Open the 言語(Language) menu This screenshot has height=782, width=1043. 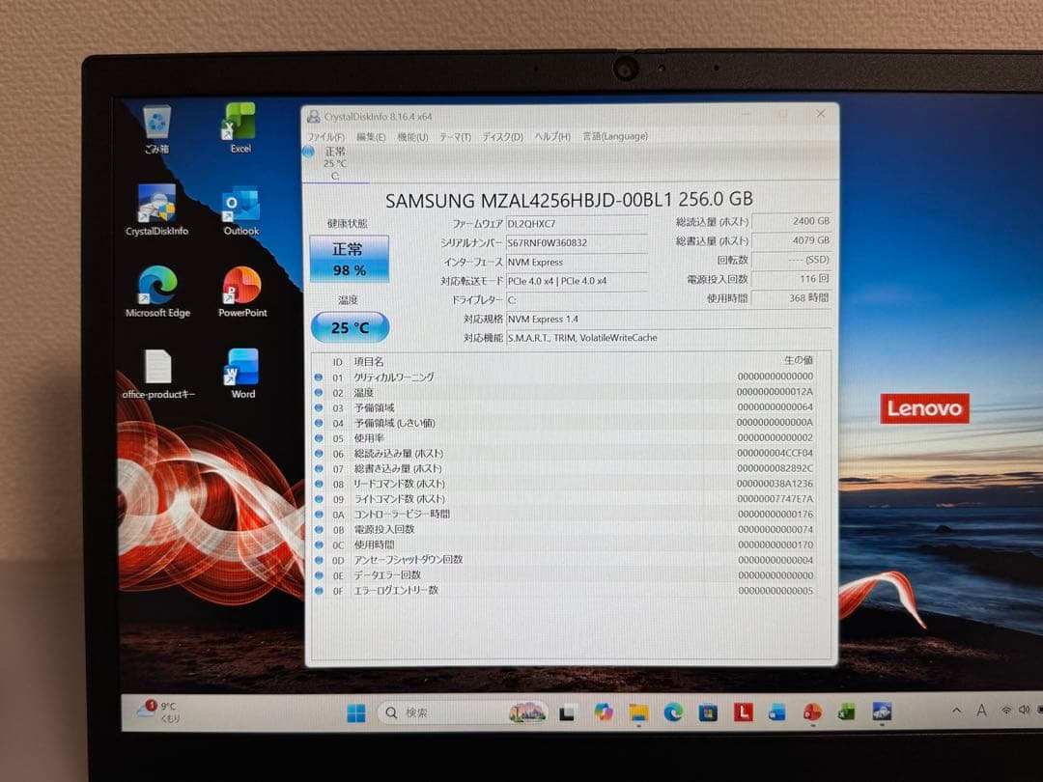[614, 136]
